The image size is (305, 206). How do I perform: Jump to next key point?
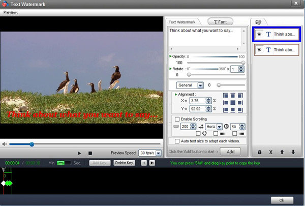[152, 163]
